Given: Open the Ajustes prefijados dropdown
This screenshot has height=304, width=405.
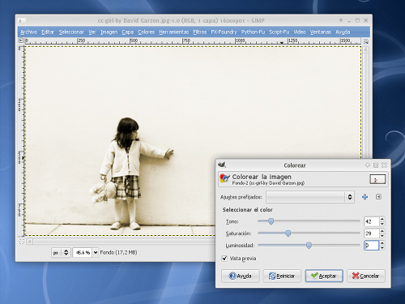Looking at the screenshot, I should click(310, 197).
